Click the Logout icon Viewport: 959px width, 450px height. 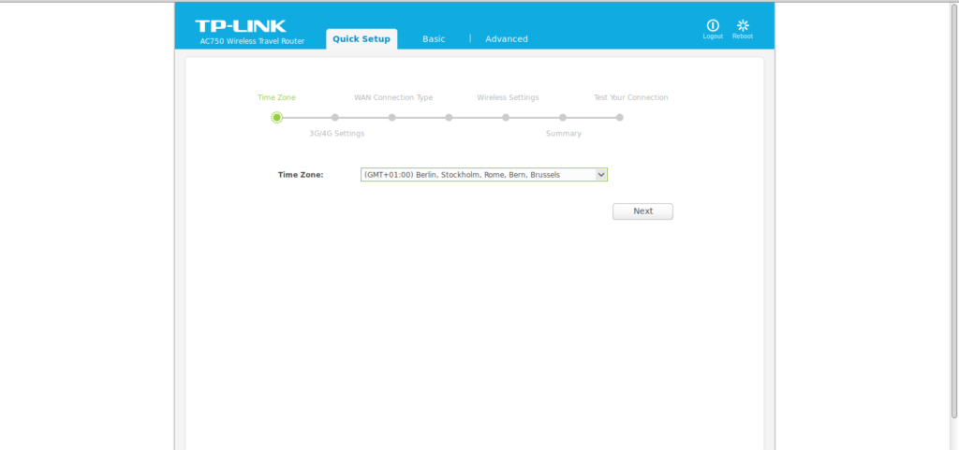tap(713, 26)
